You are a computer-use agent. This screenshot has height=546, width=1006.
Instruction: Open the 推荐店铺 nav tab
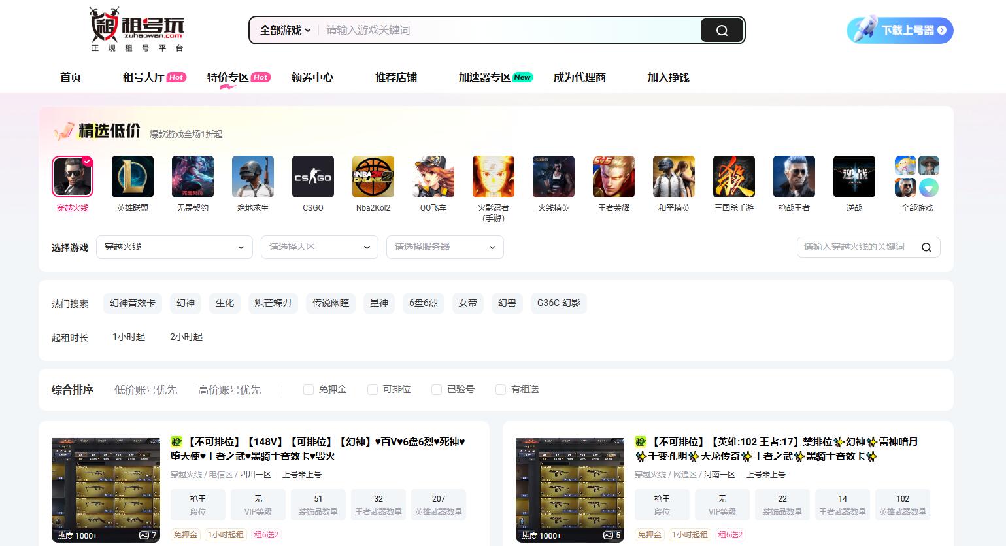pyautogui.click(x=396, y=77)
